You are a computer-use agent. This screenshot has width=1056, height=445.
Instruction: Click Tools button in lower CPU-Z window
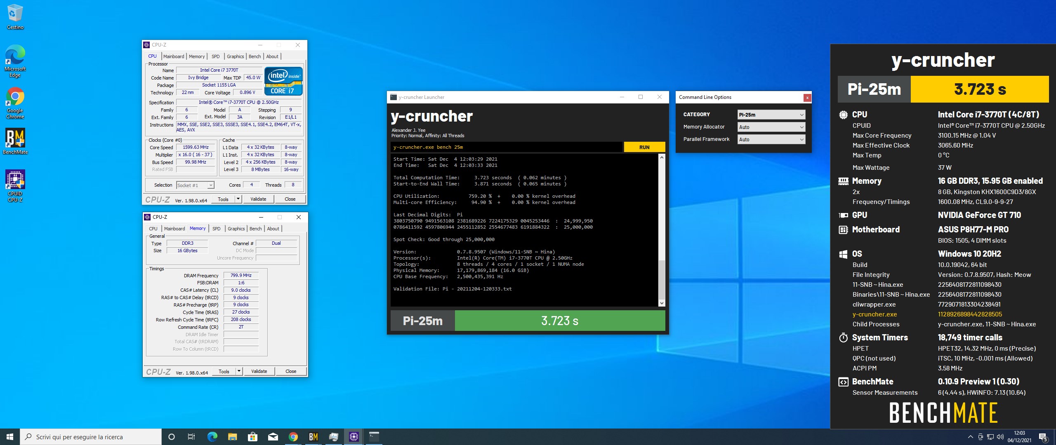224,371
